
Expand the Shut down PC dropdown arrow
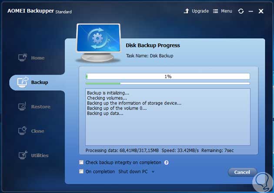153,172
